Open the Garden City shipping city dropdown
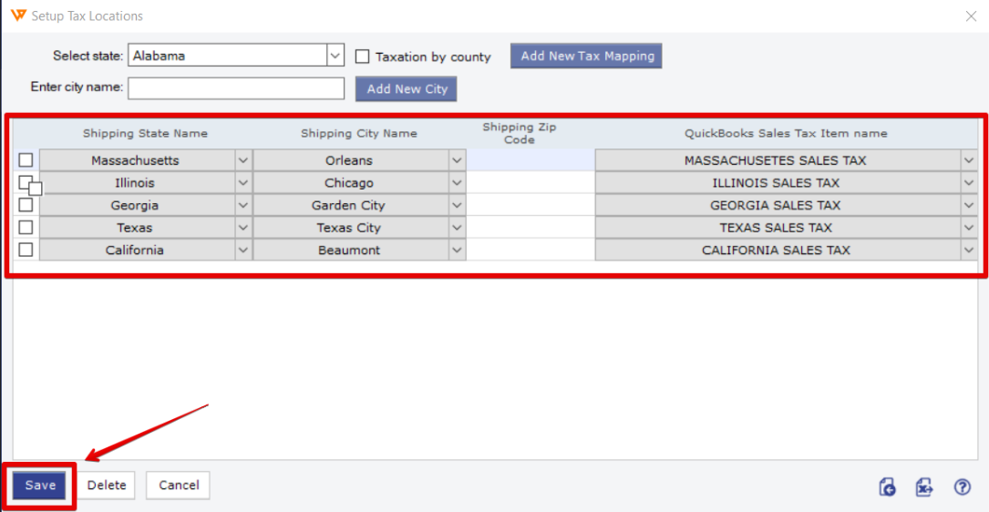 458,205
